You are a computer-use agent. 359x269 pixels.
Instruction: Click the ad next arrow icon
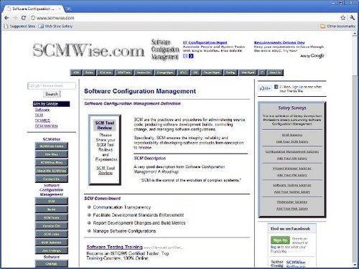coord(191,56)
